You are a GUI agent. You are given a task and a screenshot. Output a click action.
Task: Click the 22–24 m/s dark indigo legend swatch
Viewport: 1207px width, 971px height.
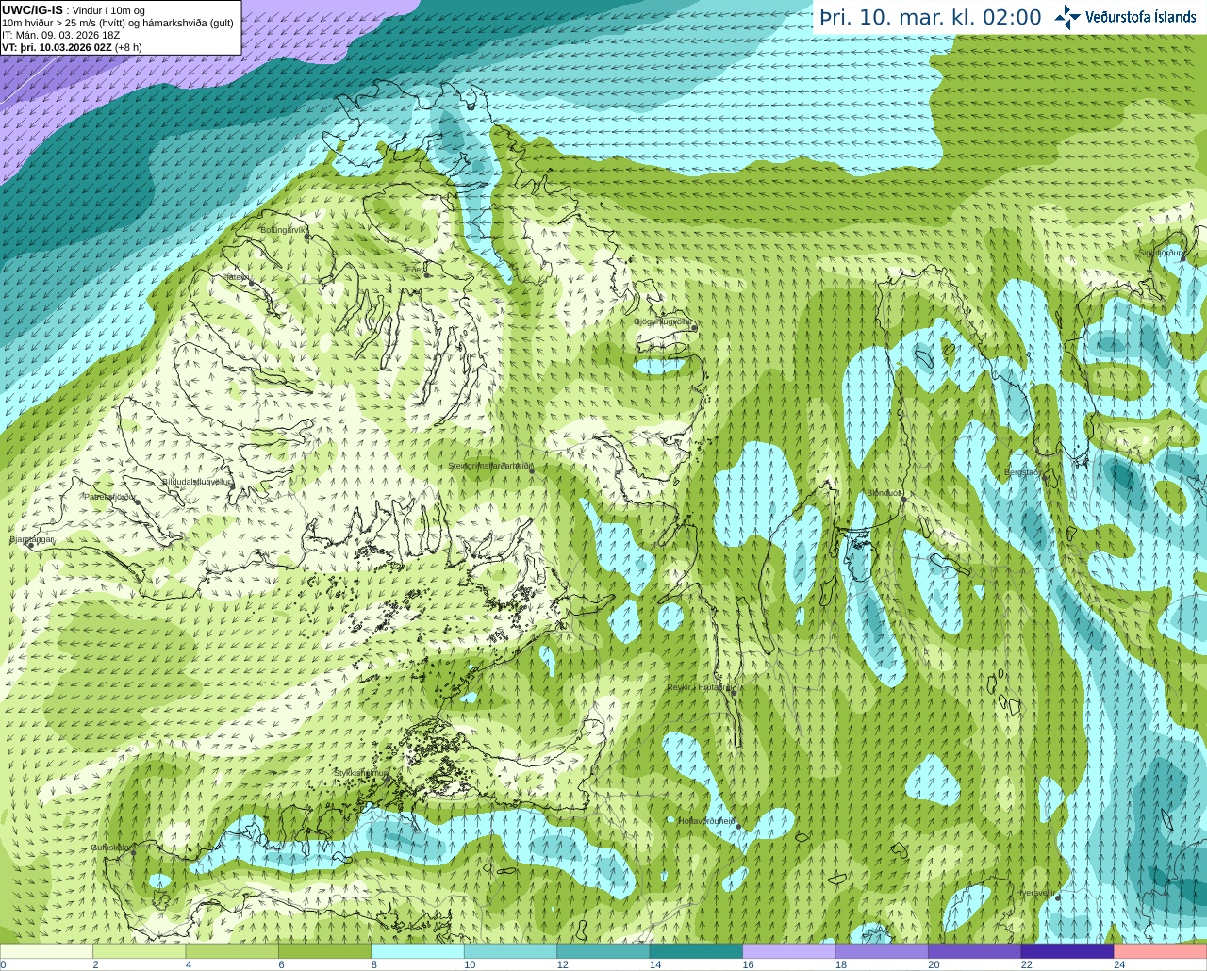click(x=1067, y=951)
